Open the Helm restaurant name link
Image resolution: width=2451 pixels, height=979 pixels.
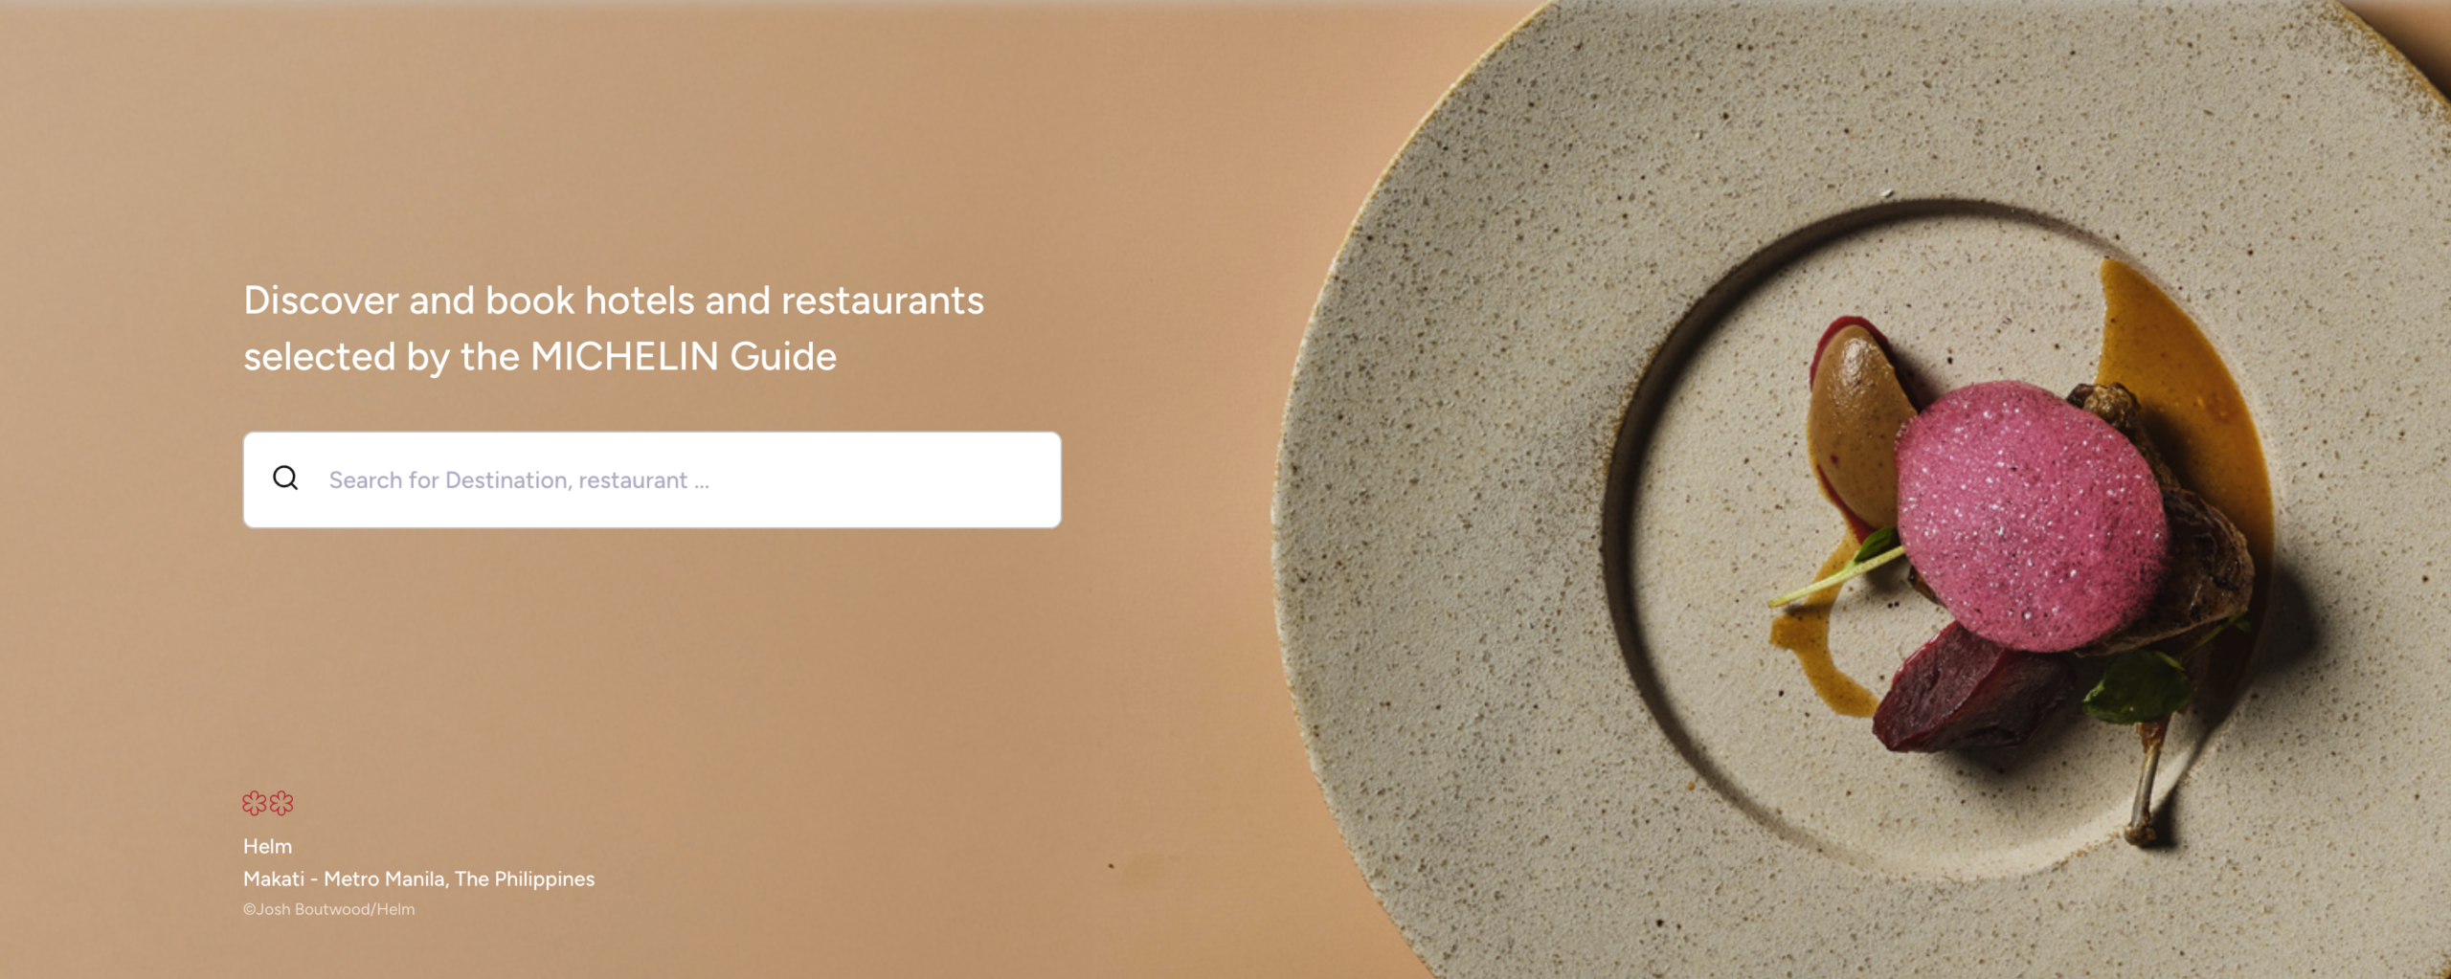point(267,846)
